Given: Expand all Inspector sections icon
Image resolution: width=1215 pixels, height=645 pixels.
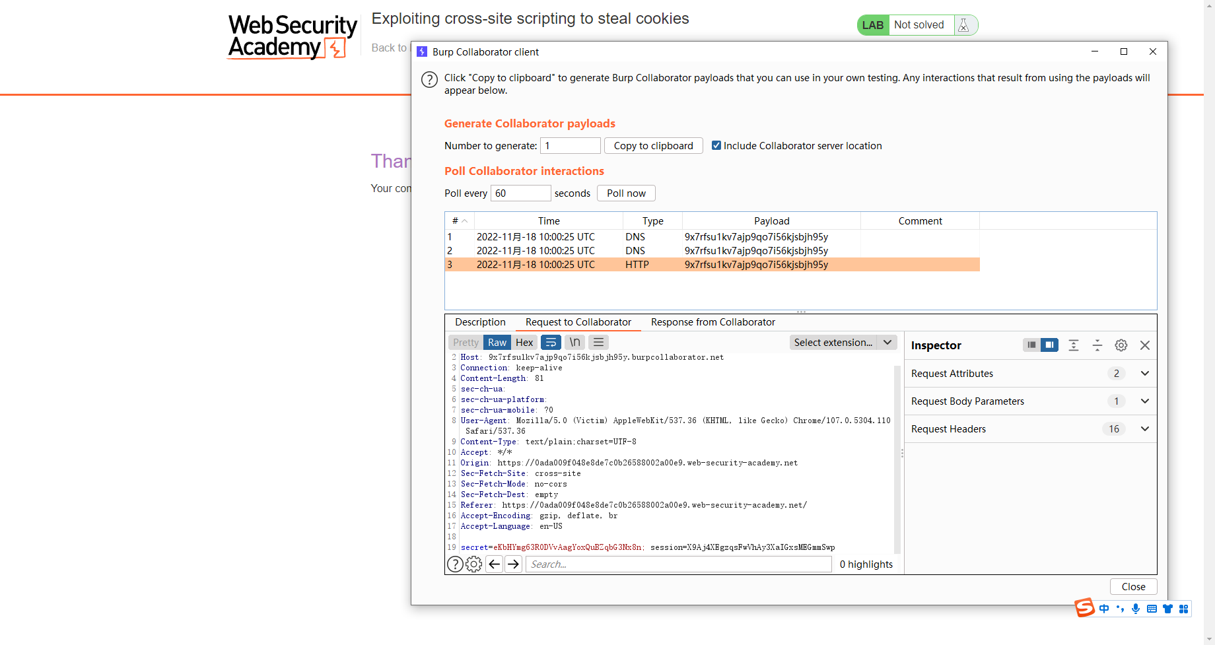Looking at the screenshot, I should [x=1074, y=345].
